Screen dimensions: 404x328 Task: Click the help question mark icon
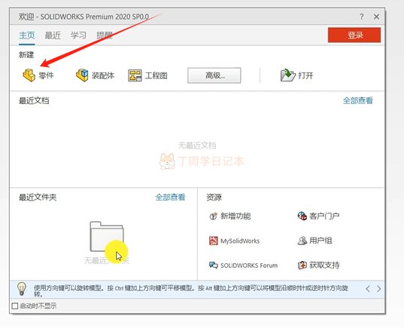tap(362, 17)
